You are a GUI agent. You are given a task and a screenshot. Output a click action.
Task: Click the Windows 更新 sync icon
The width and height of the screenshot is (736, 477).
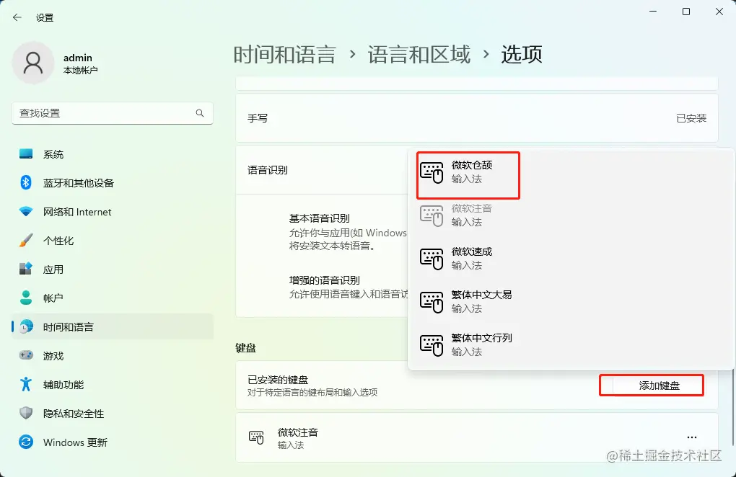tap(26, 442)
